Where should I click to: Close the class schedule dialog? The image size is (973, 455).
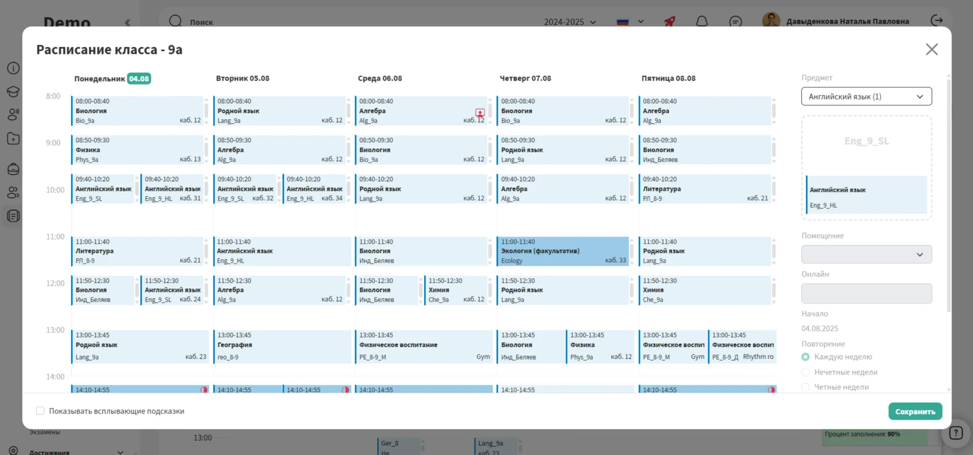(x=931, y=49)
